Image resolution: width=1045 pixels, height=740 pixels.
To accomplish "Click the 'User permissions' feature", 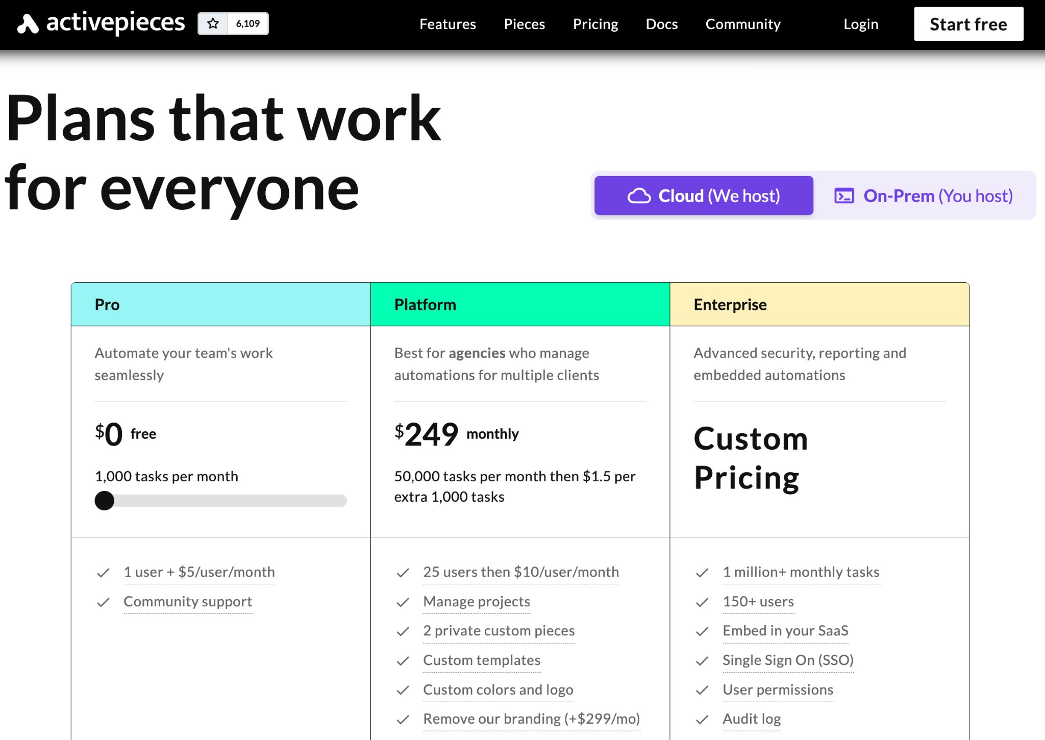I will tap(778, 690).
